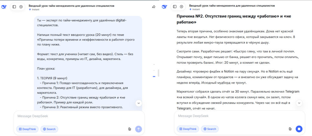The image size is (312, 136).
Task: Click the chat title in the right window header
Action: tap(232, 5)
